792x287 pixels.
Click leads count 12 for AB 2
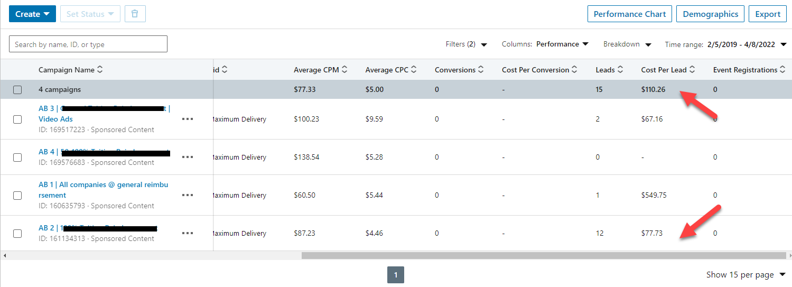pyautogui.click(x=600, y=233)
